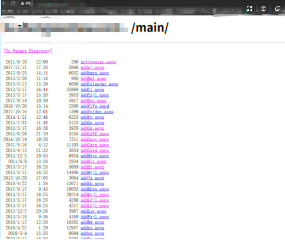This screenshot has height=240, width=285.
Task: Open AddKhxx.aspx file link
Action: (95, 189)
